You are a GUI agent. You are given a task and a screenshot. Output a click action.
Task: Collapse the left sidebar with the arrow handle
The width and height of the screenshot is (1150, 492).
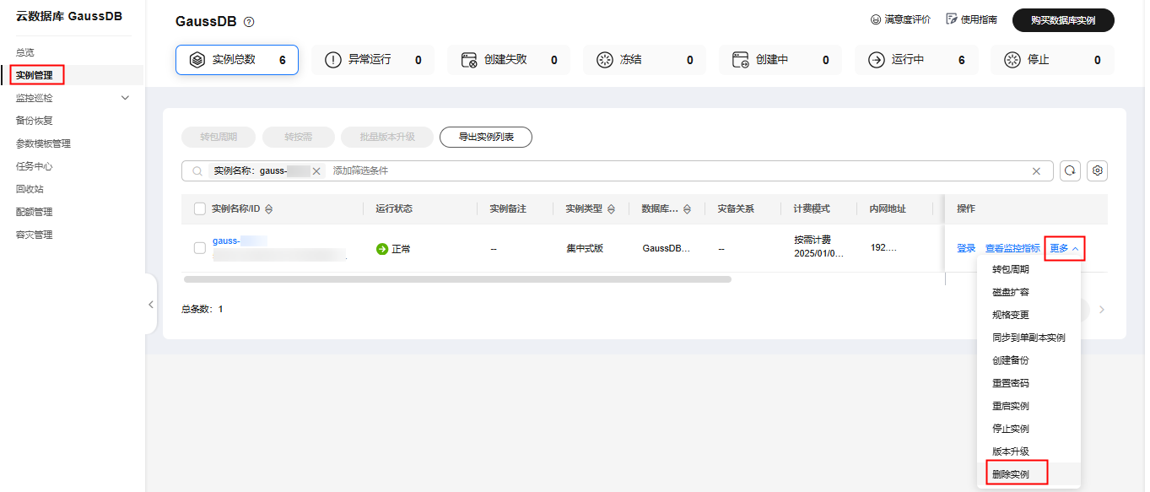(151, 305)
